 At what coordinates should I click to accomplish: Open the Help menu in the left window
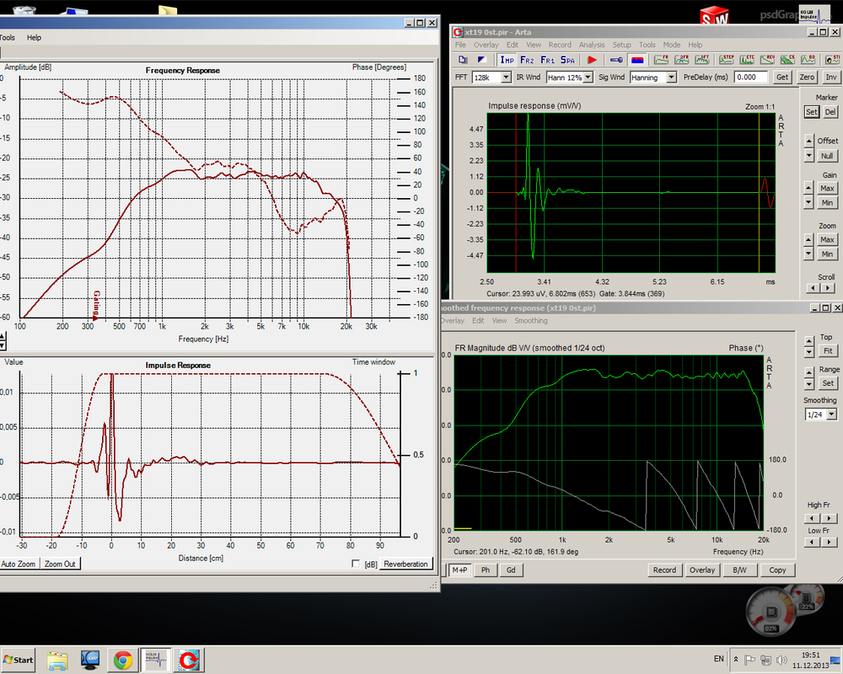34,38
